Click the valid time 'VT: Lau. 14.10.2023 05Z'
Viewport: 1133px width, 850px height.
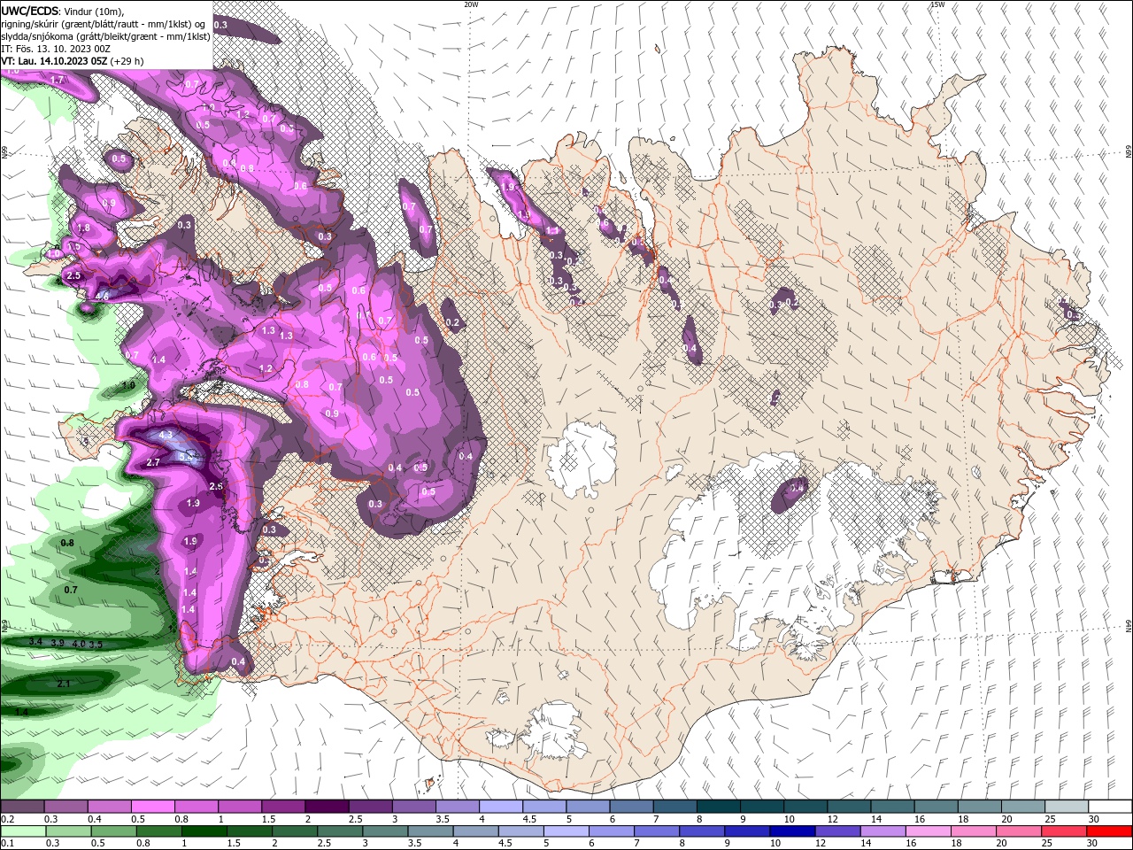click(54, 61)
